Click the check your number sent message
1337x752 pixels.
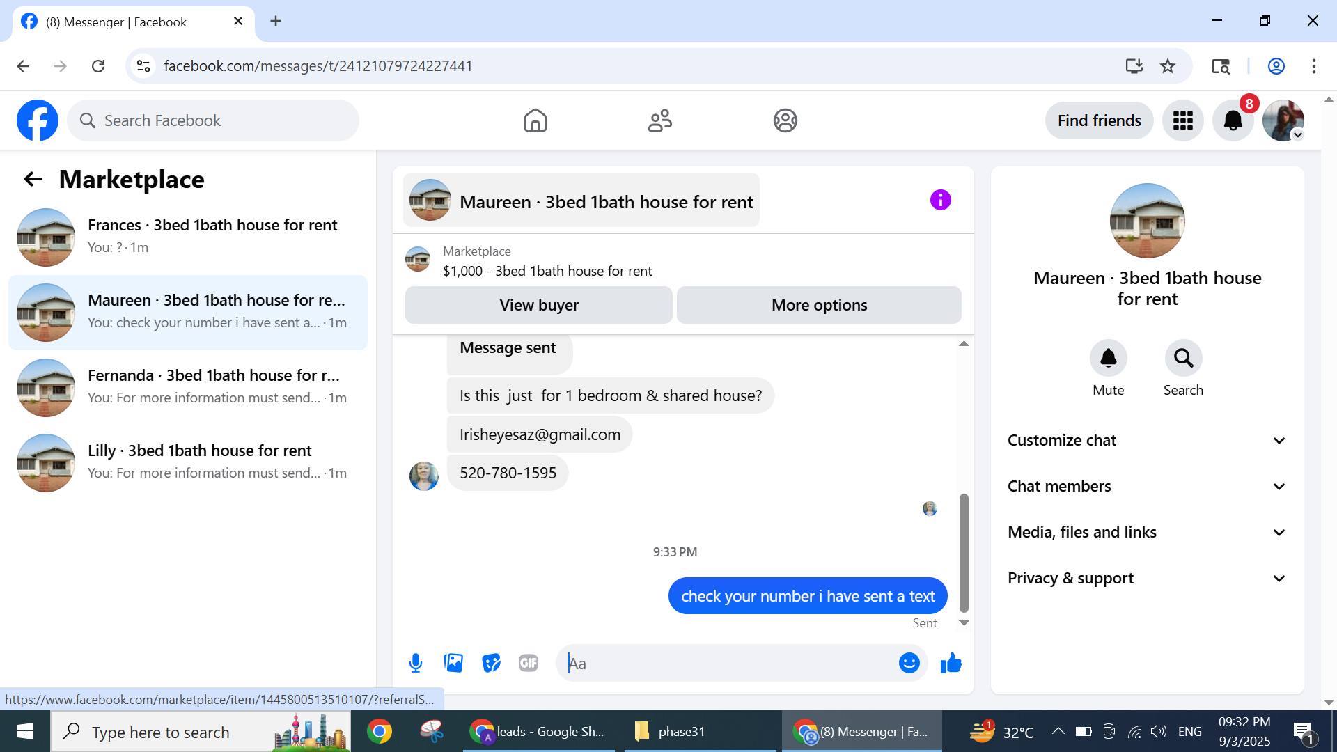tap(808, 596)
